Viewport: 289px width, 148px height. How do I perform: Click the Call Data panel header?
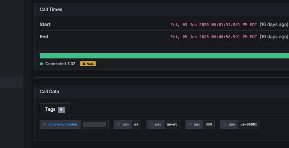pos(162,92)
